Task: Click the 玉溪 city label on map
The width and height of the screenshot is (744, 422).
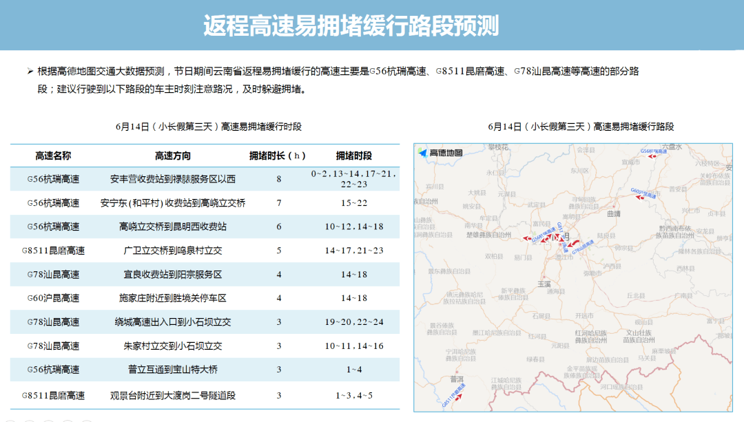Action: pos(544,284)
